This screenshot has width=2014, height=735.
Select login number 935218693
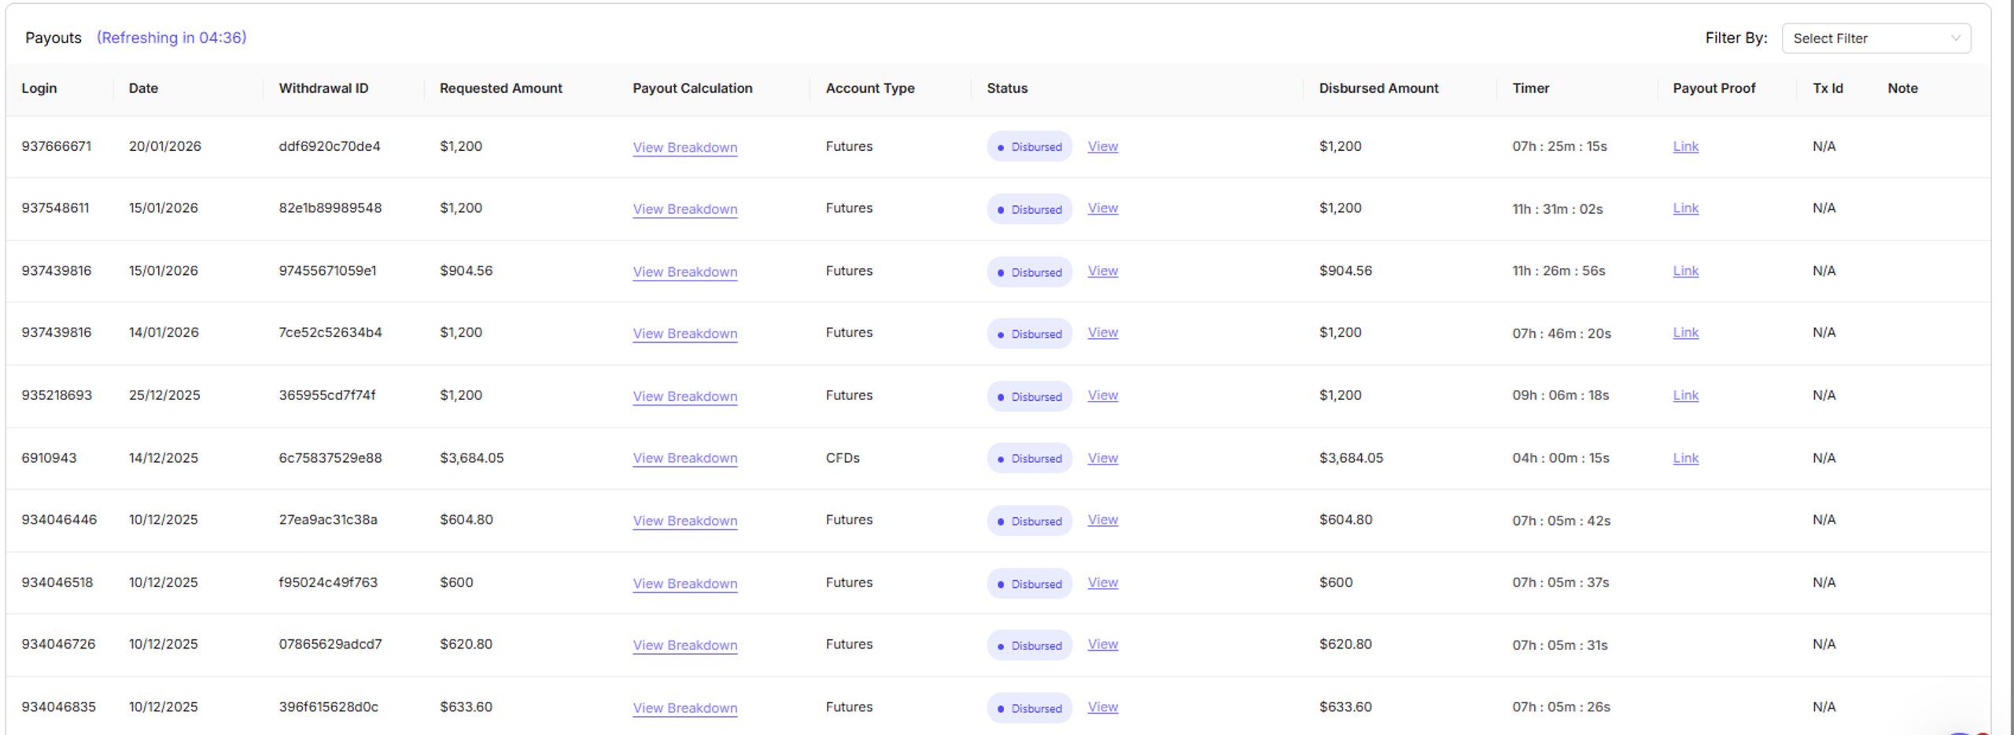coord(57,395)
